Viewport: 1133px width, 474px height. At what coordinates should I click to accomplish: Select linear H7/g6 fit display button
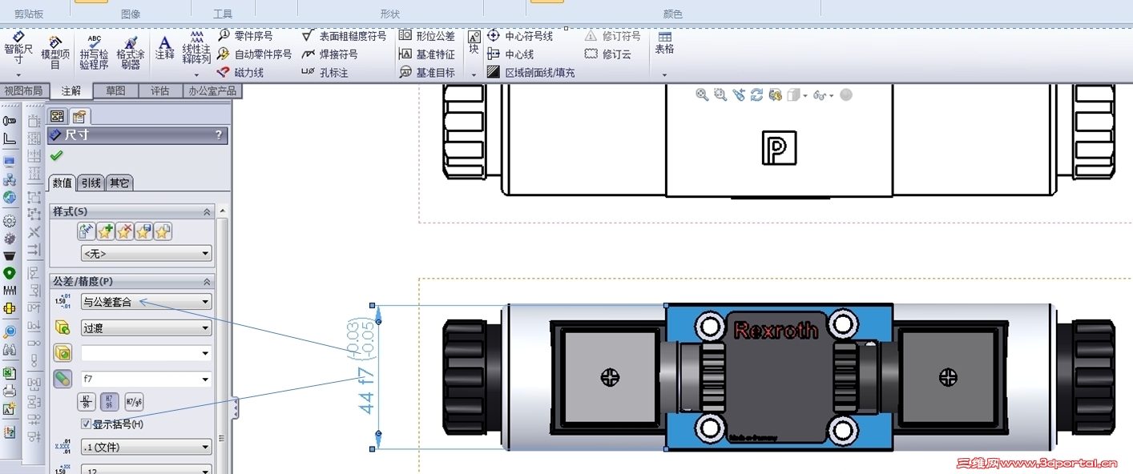pyautogui.click(x=134, y=402)
